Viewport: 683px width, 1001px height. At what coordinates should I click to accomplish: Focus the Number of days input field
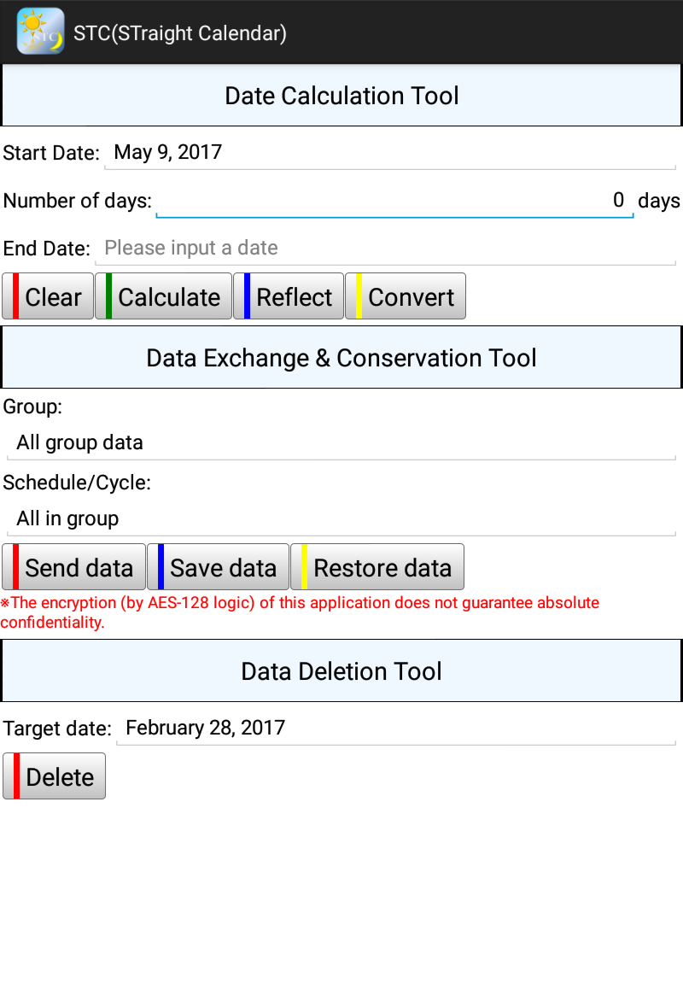pos(394,201)
